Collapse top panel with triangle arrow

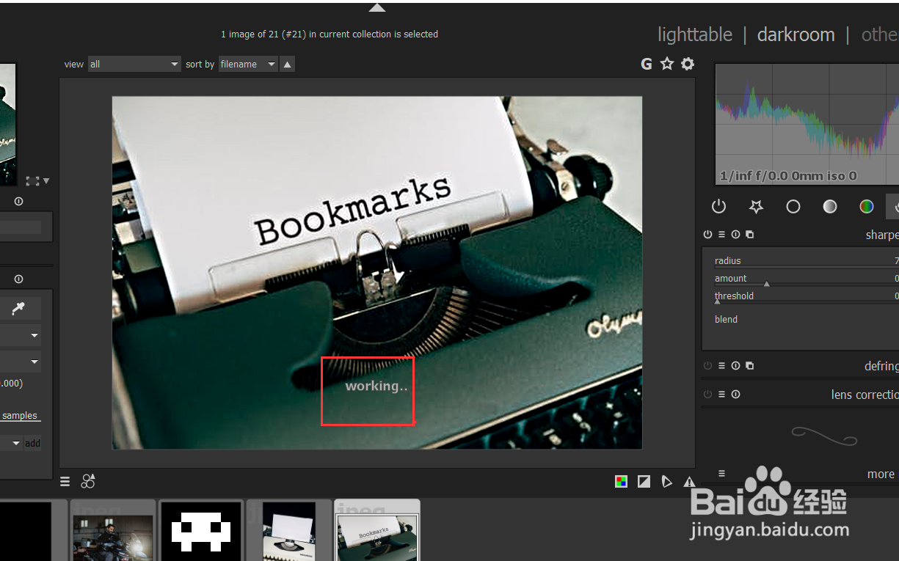click(376, 7)
